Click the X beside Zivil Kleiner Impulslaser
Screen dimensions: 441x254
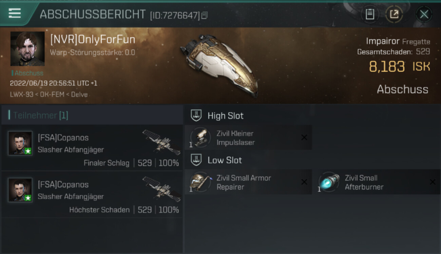pyautogui.click(x=304, y=137)
